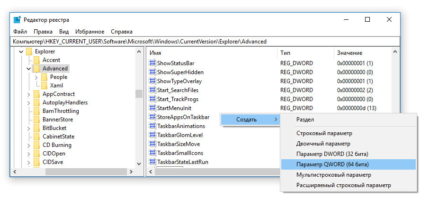Expand the AppContract tree node
Screen dimensions: 429x206
coord(29,94)
